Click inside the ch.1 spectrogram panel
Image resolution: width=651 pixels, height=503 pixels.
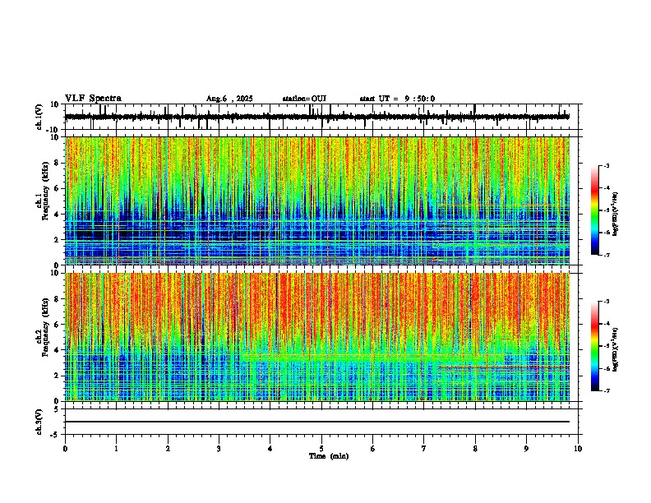[317, 201]
